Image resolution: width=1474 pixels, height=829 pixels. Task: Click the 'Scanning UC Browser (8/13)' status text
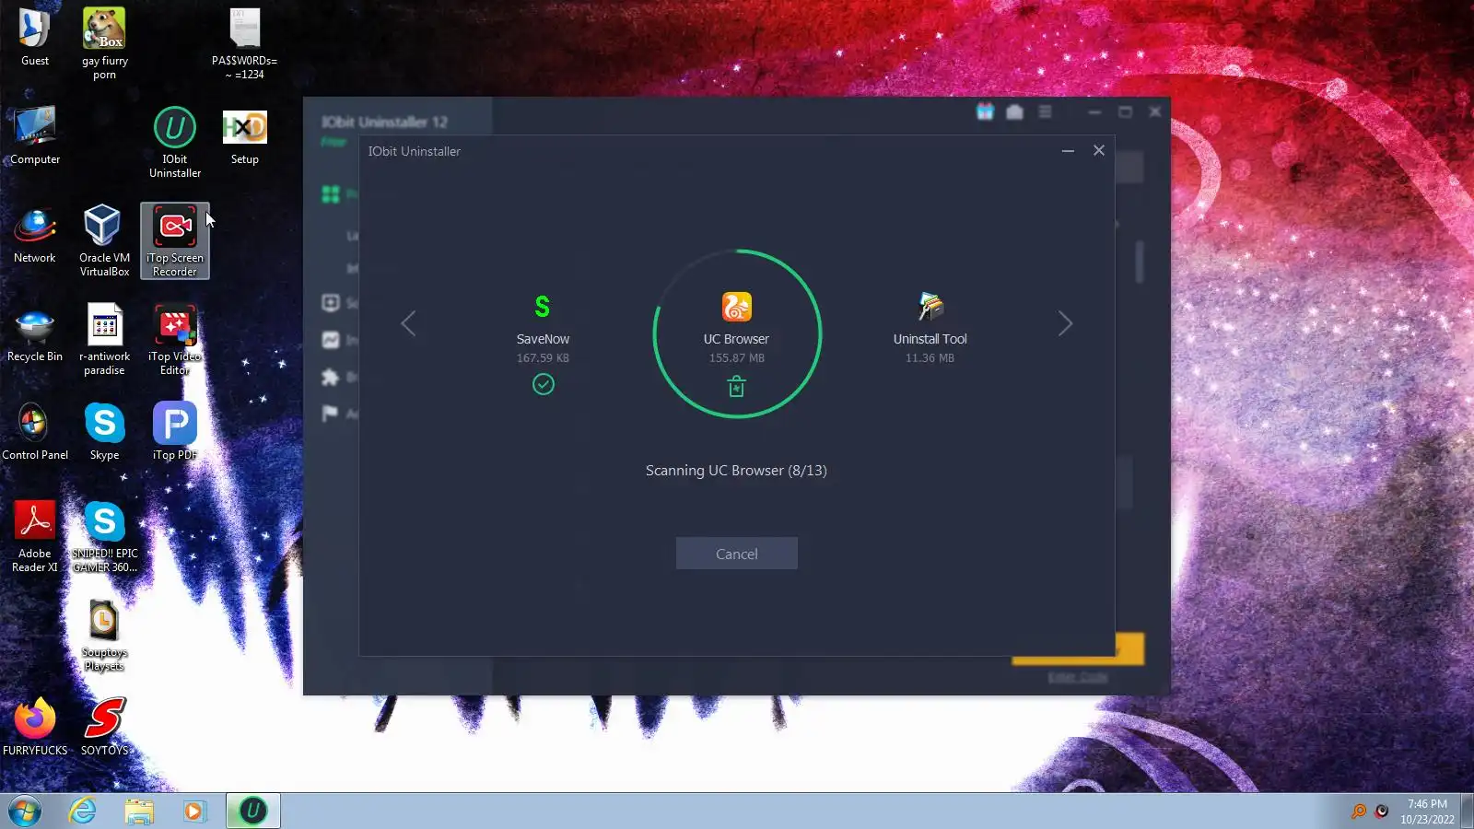coord(736,471)
